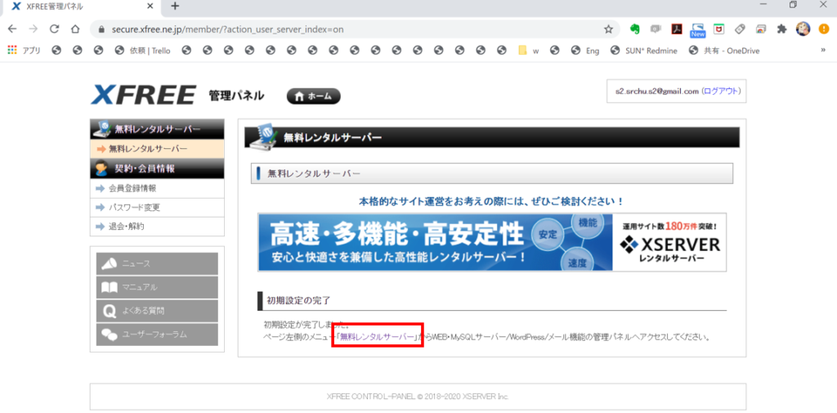Open a new browser tab
Viewport: 837px width, 413px height.
coord(174,7)
